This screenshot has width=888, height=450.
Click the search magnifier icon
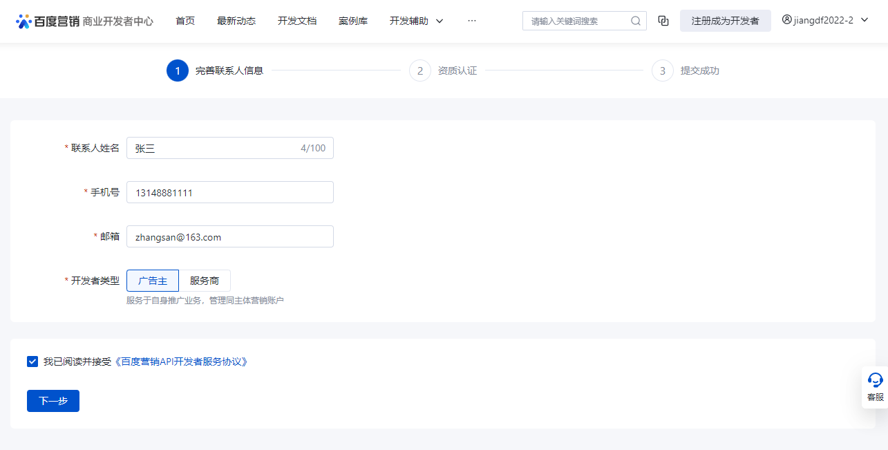point(635,21)
